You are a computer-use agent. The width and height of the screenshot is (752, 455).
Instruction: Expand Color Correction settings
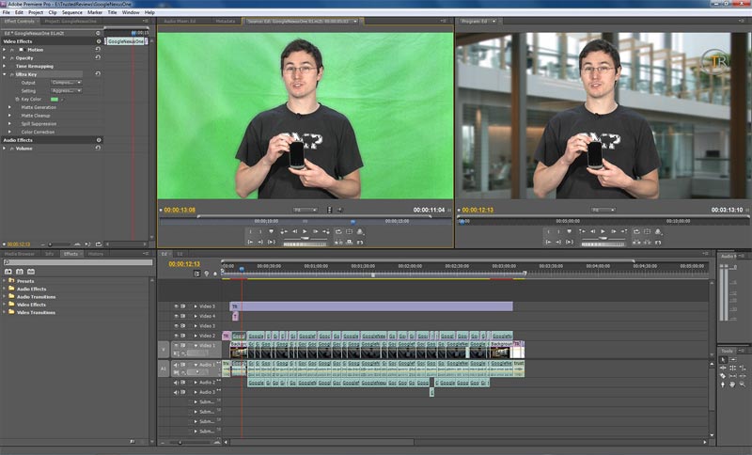[x=10, y=132]
